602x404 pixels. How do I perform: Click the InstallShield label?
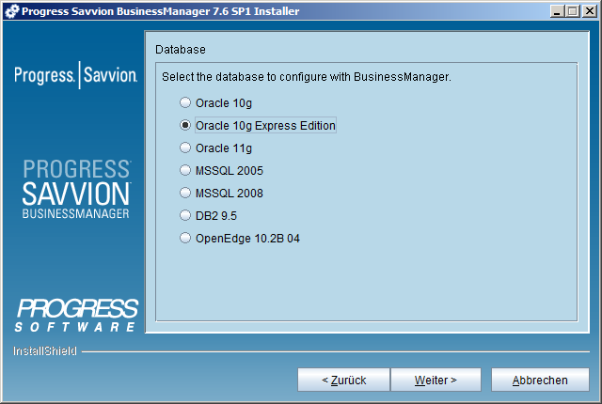coord(45,350)
